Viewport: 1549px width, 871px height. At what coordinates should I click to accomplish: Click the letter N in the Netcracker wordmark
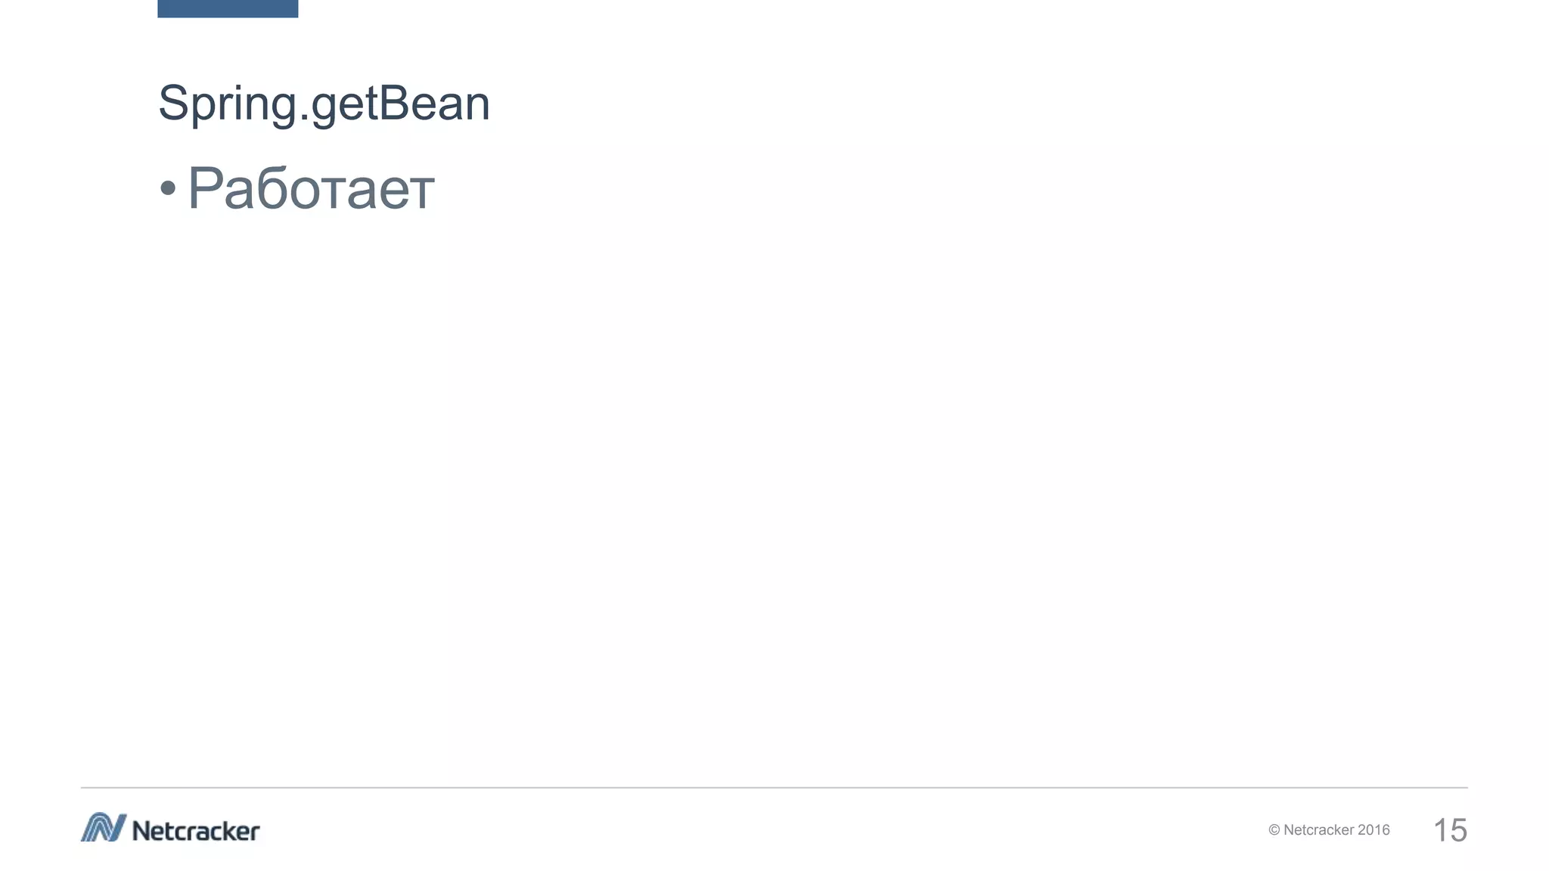(x=142, y=831)
